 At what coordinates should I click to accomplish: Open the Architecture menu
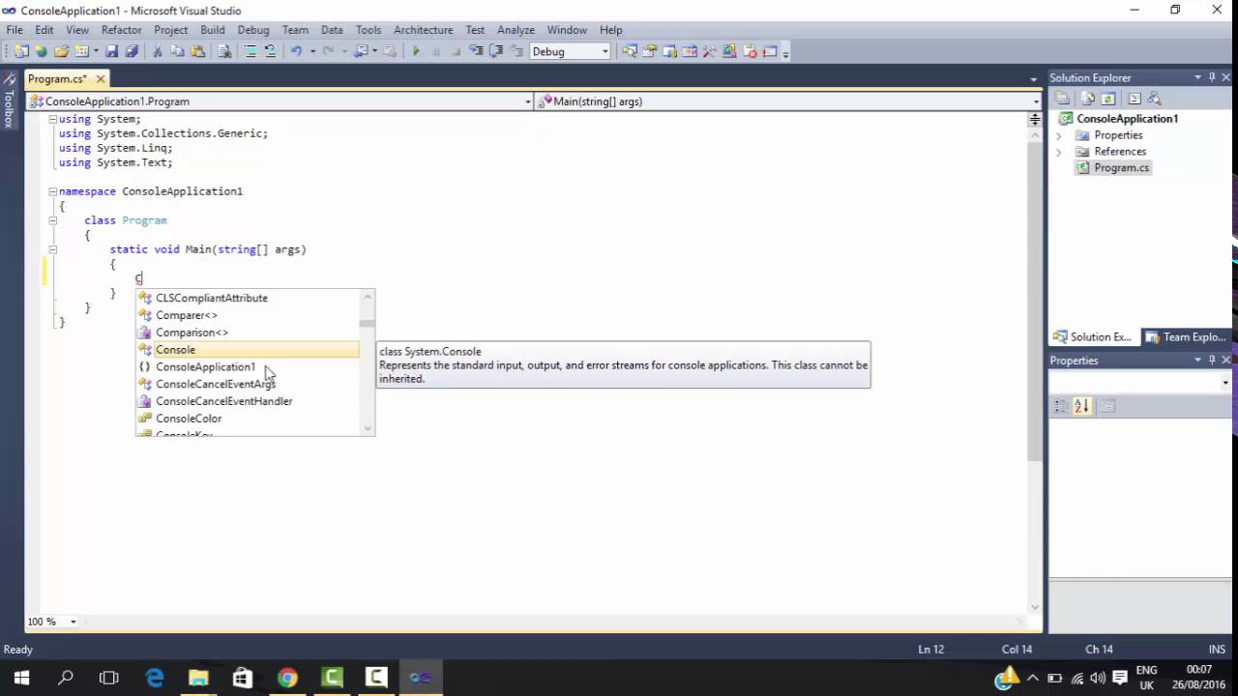click(423, 30)
